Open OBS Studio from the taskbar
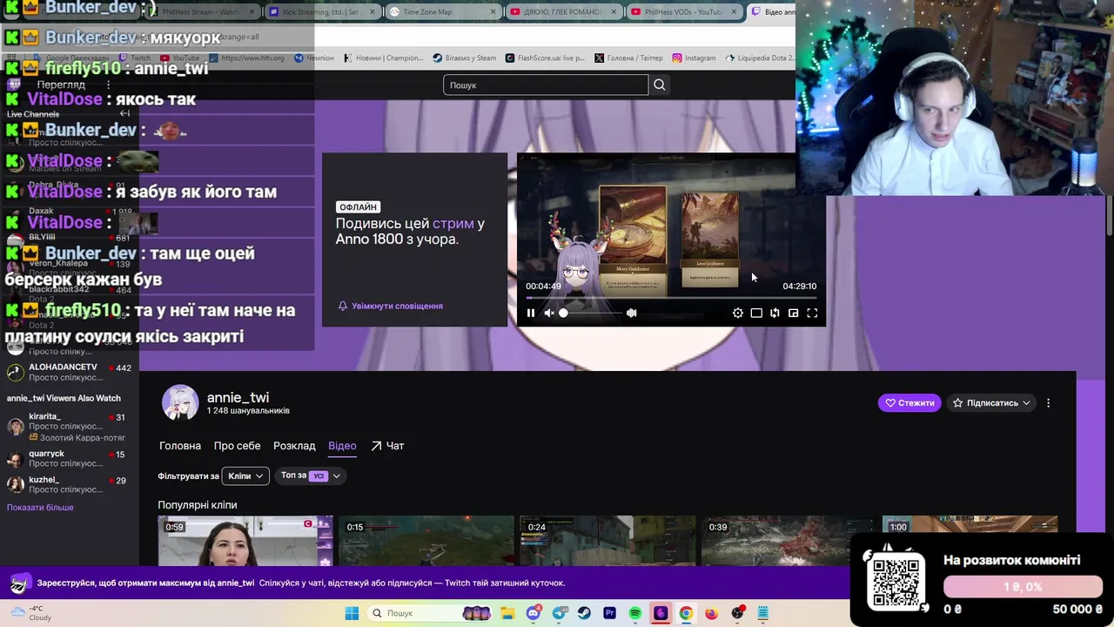Image resolution: width=1114 pixels, height=627 pixels. click(737, 613)
